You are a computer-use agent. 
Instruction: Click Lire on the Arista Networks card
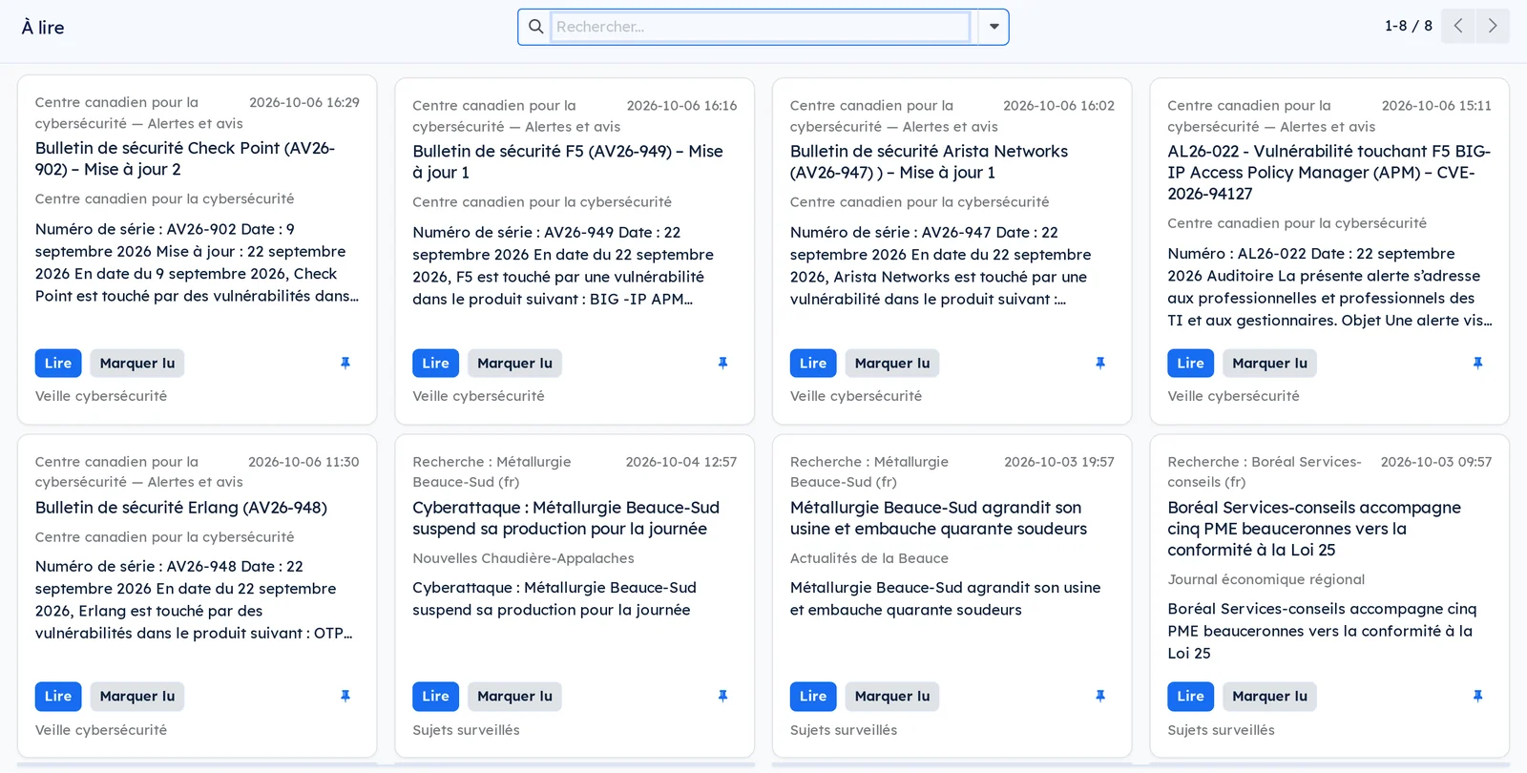[813, 364]
